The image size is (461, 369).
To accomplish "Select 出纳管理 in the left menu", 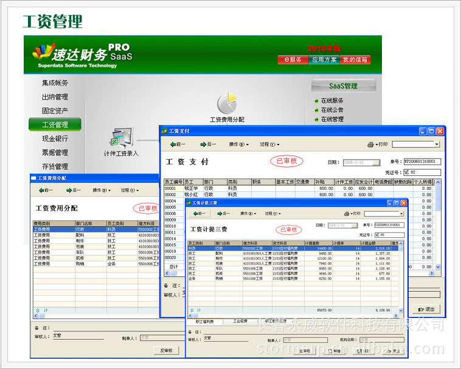I will (x=55, y=96).
